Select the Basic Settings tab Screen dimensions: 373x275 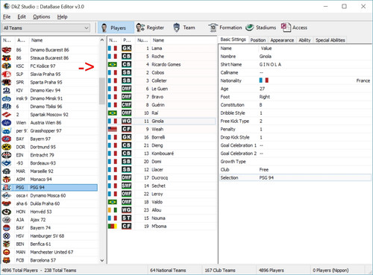(x=233, y=39)
